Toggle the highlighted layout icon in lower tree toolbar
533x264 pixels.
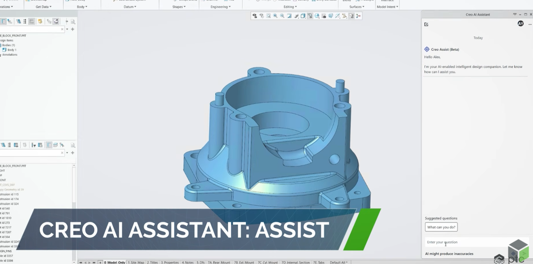tap(49, 145)
